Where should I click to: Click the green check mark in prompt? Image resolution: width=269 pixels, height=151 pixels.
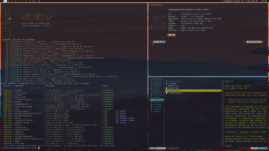(x=244, y=42)
